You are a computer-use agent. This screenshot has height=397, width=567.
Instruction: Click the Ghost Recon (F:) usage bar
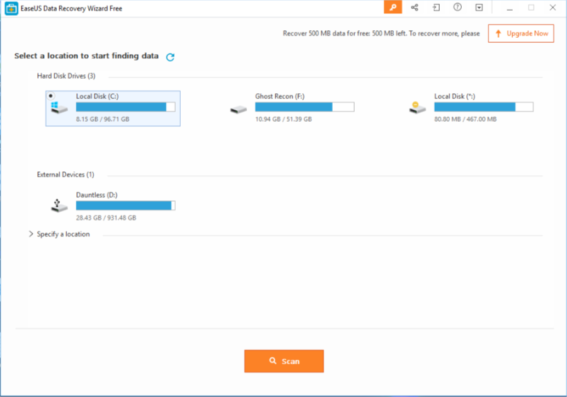click(304, 106)
